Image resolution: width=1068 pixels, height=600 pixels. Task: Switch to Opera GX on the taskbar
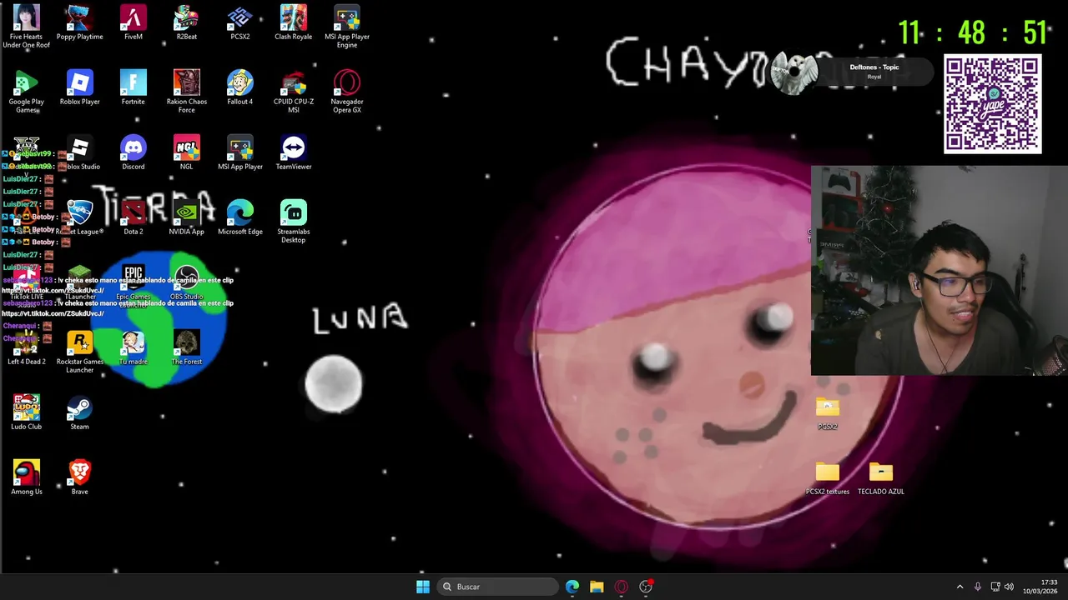(621, 587)
